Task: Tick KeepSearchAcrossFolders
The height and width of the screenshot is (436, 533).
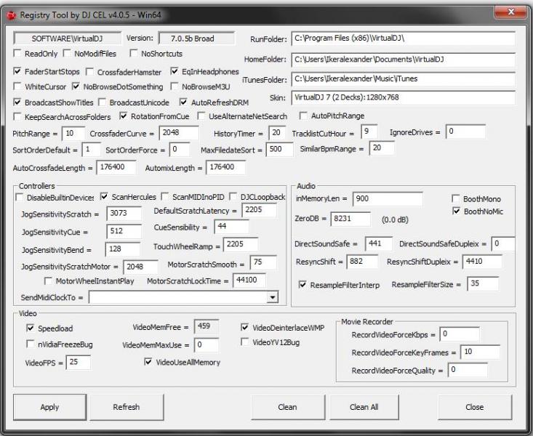Action: 17,116
